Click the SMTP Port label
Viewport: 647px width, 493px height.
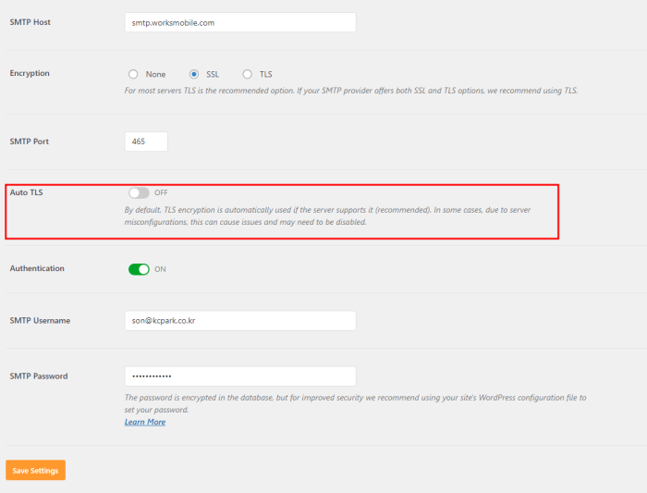click(30, 142)
